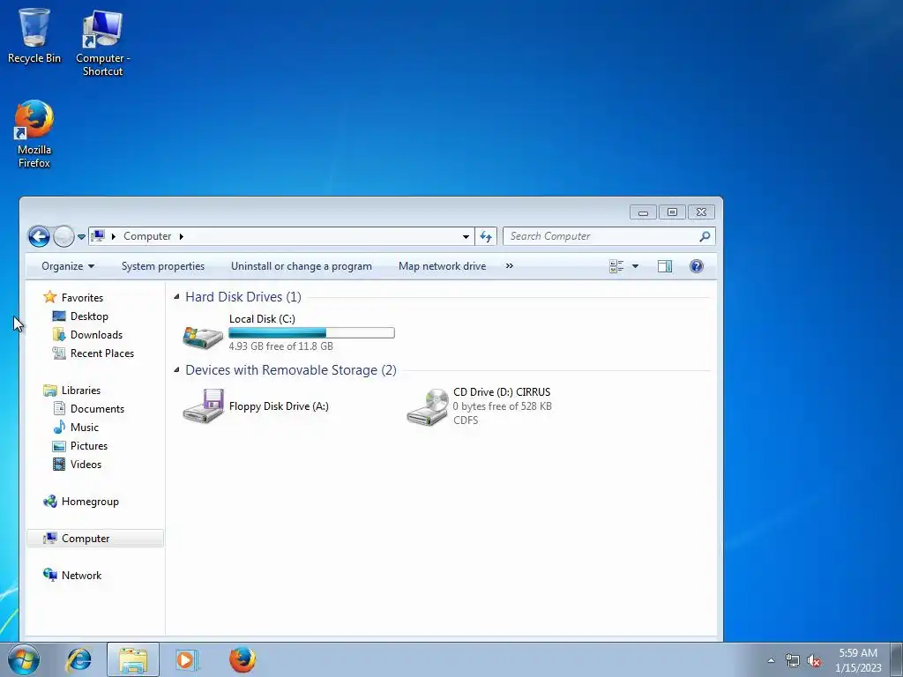Image resolution: width=903 pixels, height=677 pixels.
Task: Collapse Hard Disk Drives group
Action: pyautogui.click(x=176, y=296)
